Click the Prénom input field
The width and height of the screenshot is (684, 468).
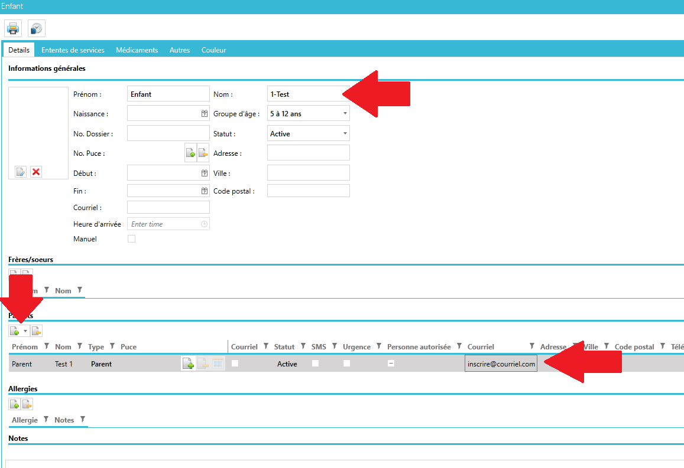[168, 94]
